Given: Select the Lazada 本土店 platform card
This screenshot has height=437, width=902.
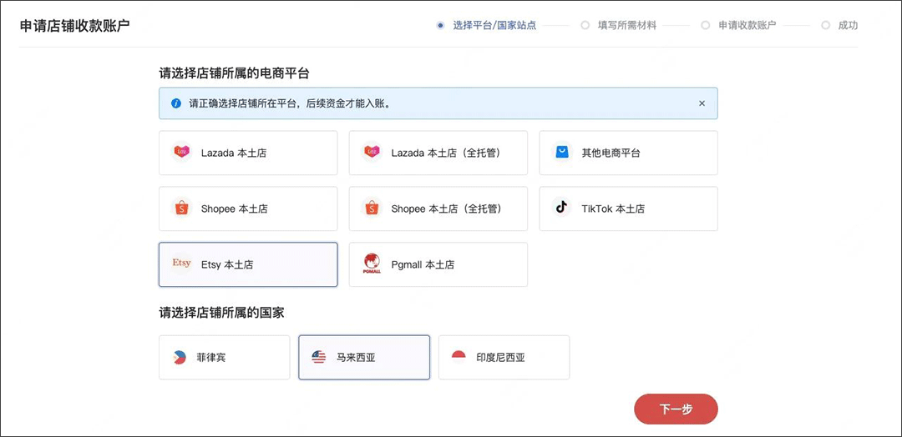Looking at the screenshot, I should click(248, 153).
